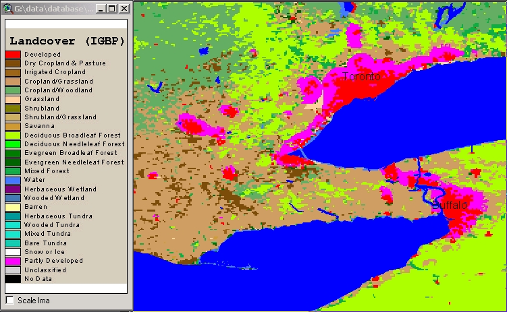Click the Wooded Wetland color swatch
507x312 pixels.
pos(13,198)
